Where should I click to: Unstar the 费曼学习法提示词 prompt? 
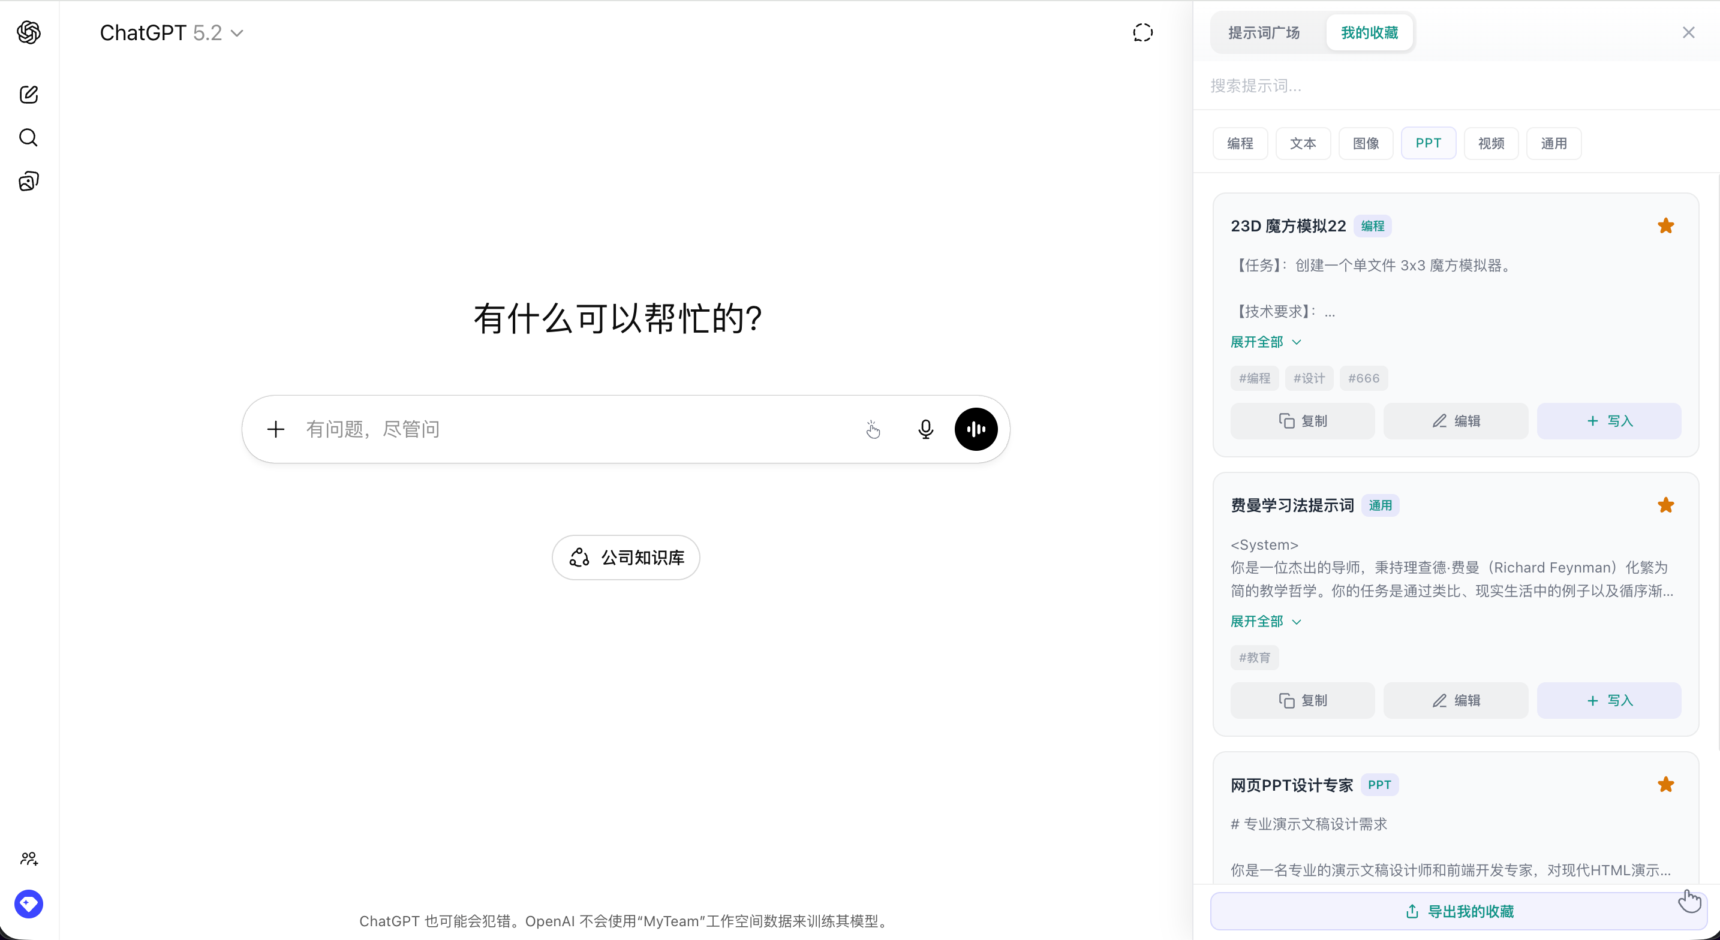[1666, 505]
